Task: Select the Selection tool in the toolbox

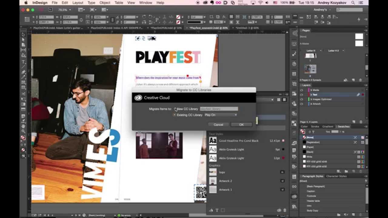Action: point(23,35)
